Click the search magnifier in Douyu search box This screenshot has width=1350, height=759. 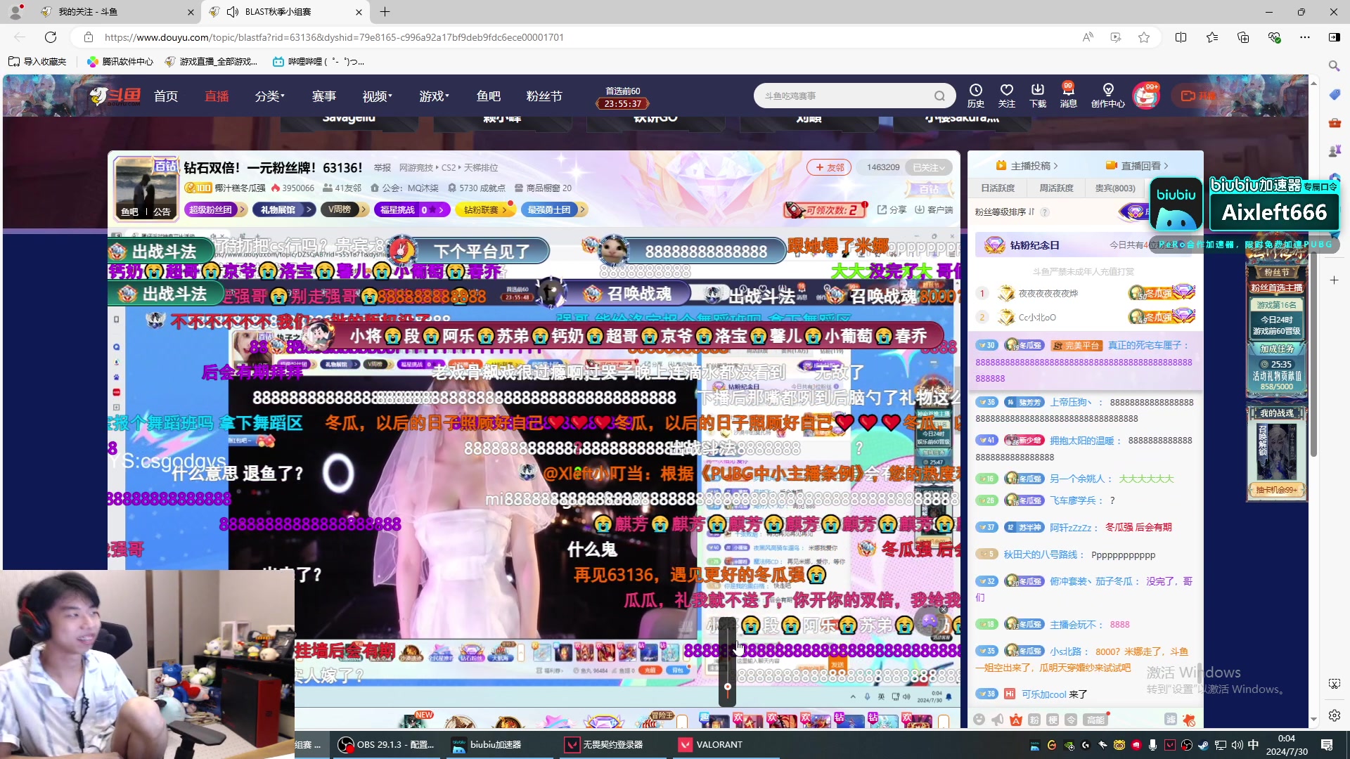(939, 96)
